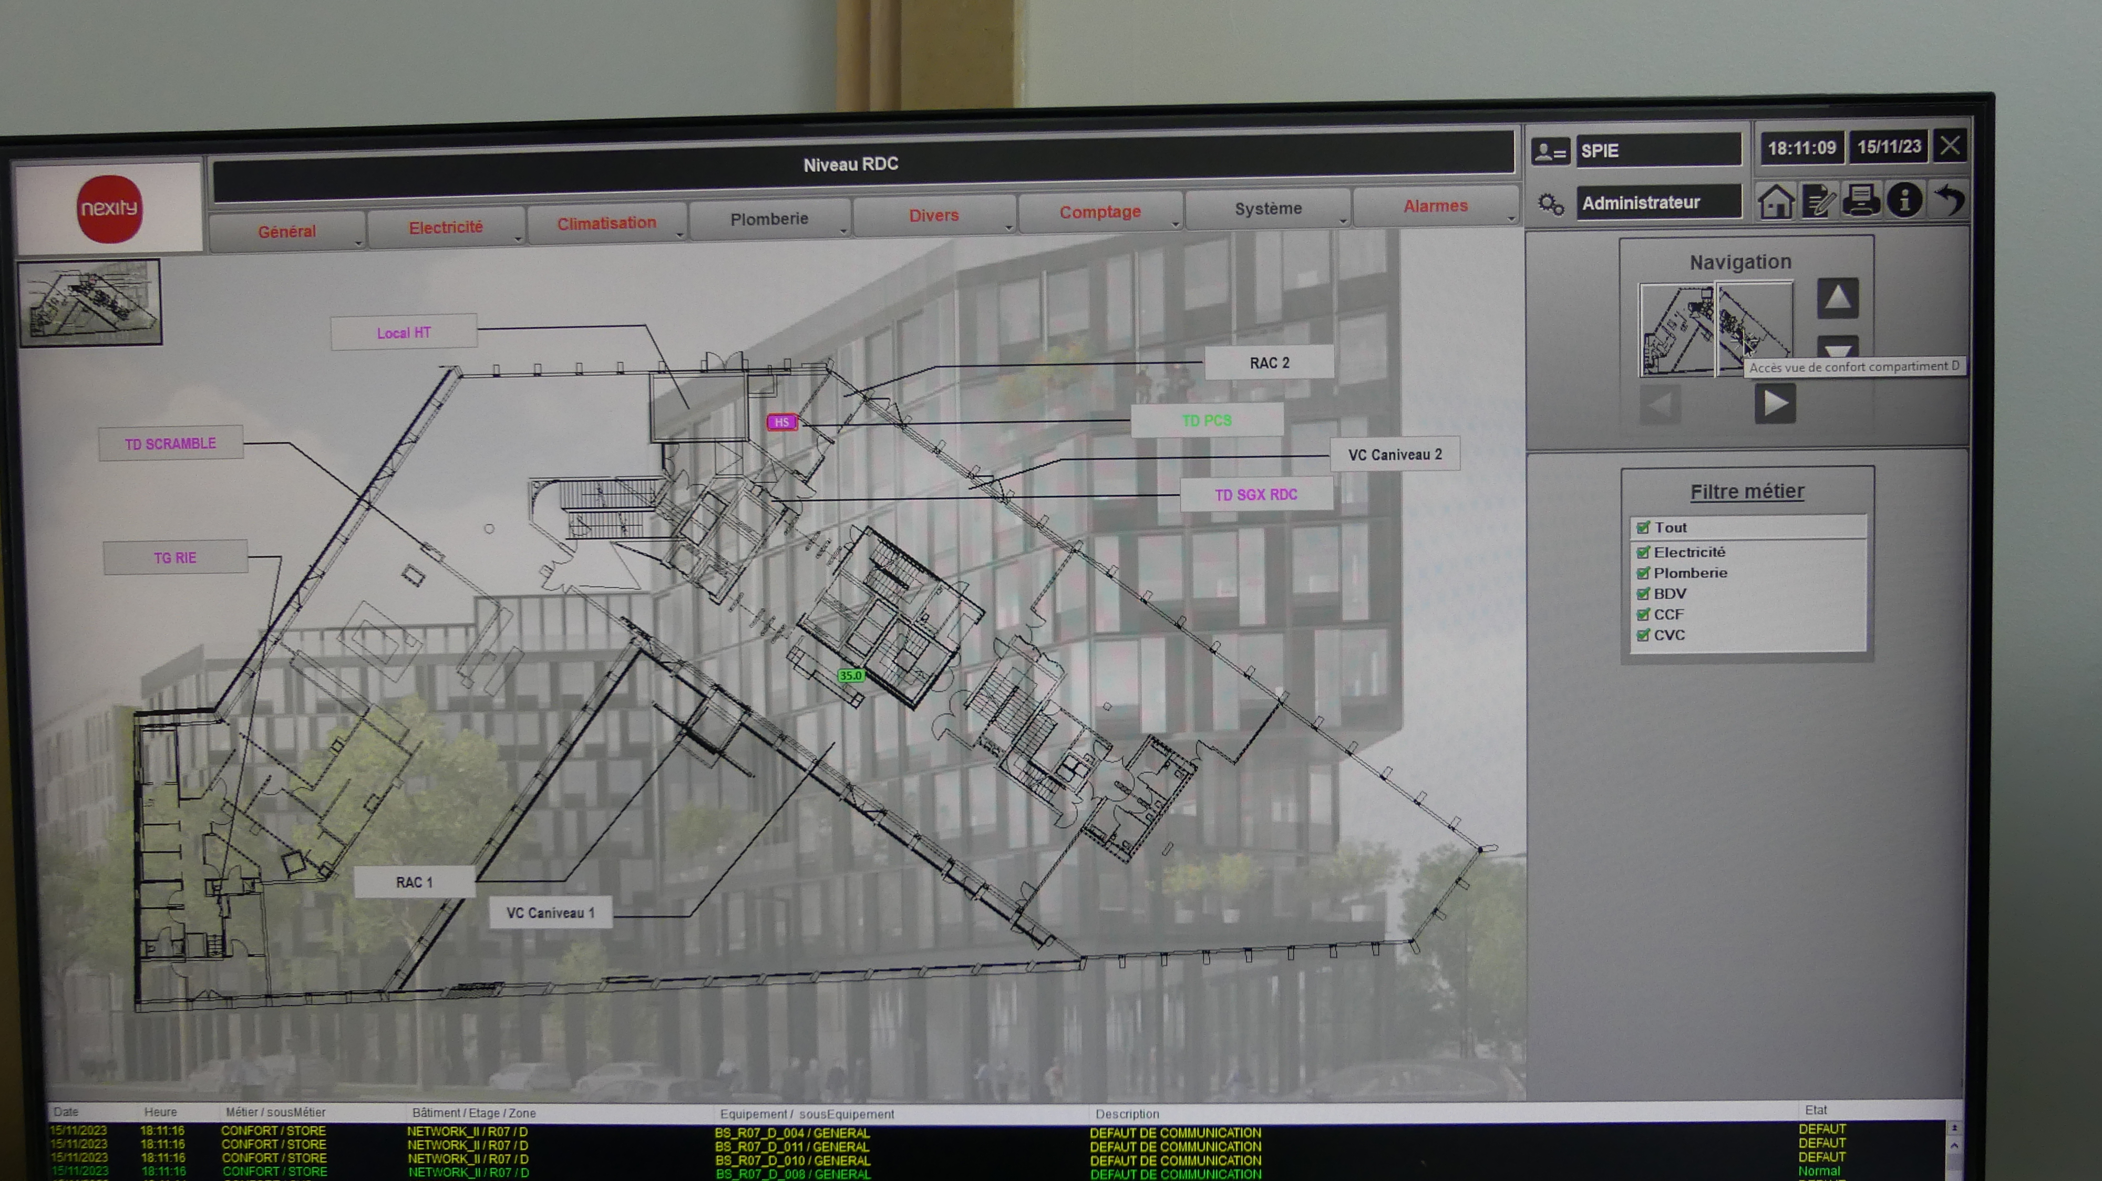Click the back return arrow icon
The image size is (2102, 1181).
click(x=1949, y=199)
